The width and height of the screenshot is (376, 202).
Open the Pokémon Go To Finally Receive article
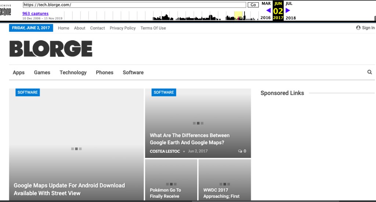tap(166, 193)
